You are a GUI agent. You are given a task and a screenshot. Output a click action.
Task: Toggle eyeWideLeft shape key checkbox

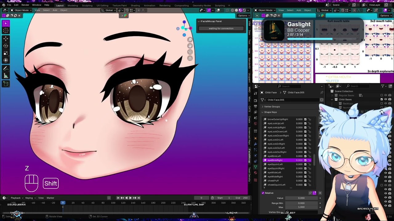[305, 173]
